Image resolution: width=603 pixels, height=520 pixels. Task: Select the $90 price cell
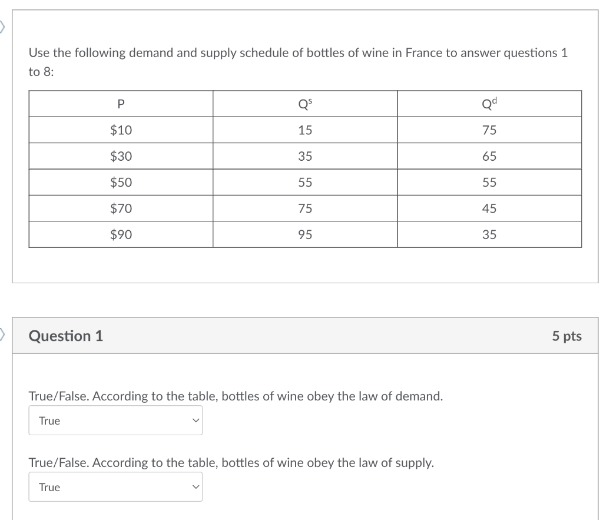point(121,234)
